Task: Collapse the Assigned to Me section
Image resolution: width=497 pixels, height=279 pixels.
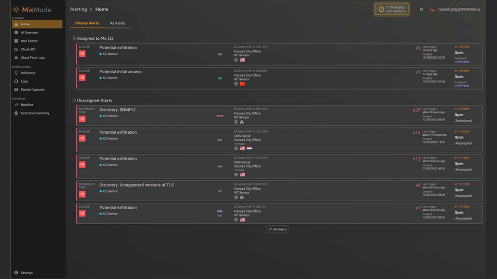Action: [74, 38]
